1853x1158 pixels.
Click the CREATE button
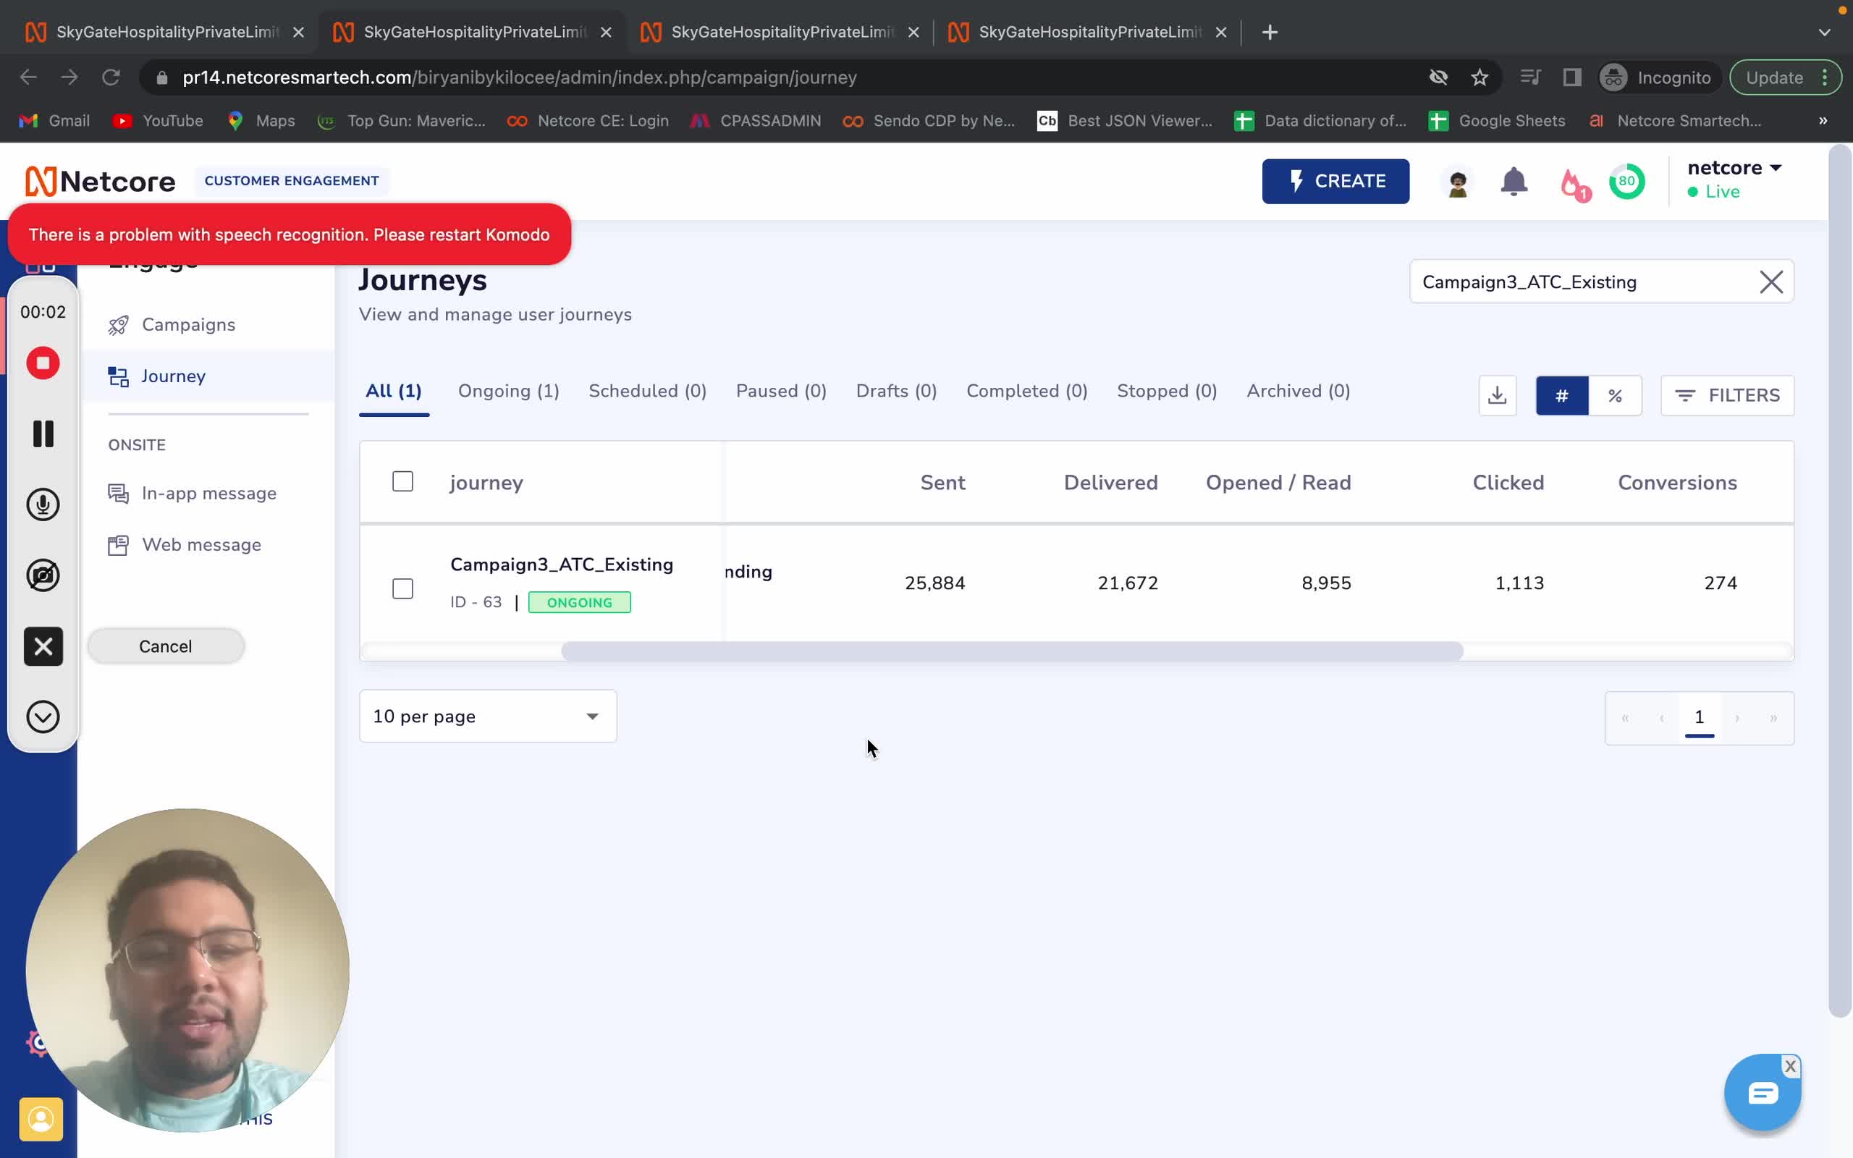1335,182
